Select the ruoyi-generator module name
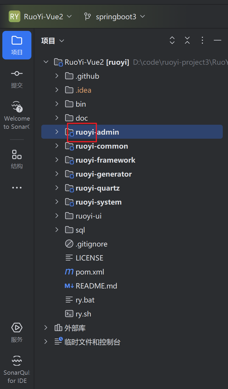Screen dimensions: 228x389 [104, 174]
